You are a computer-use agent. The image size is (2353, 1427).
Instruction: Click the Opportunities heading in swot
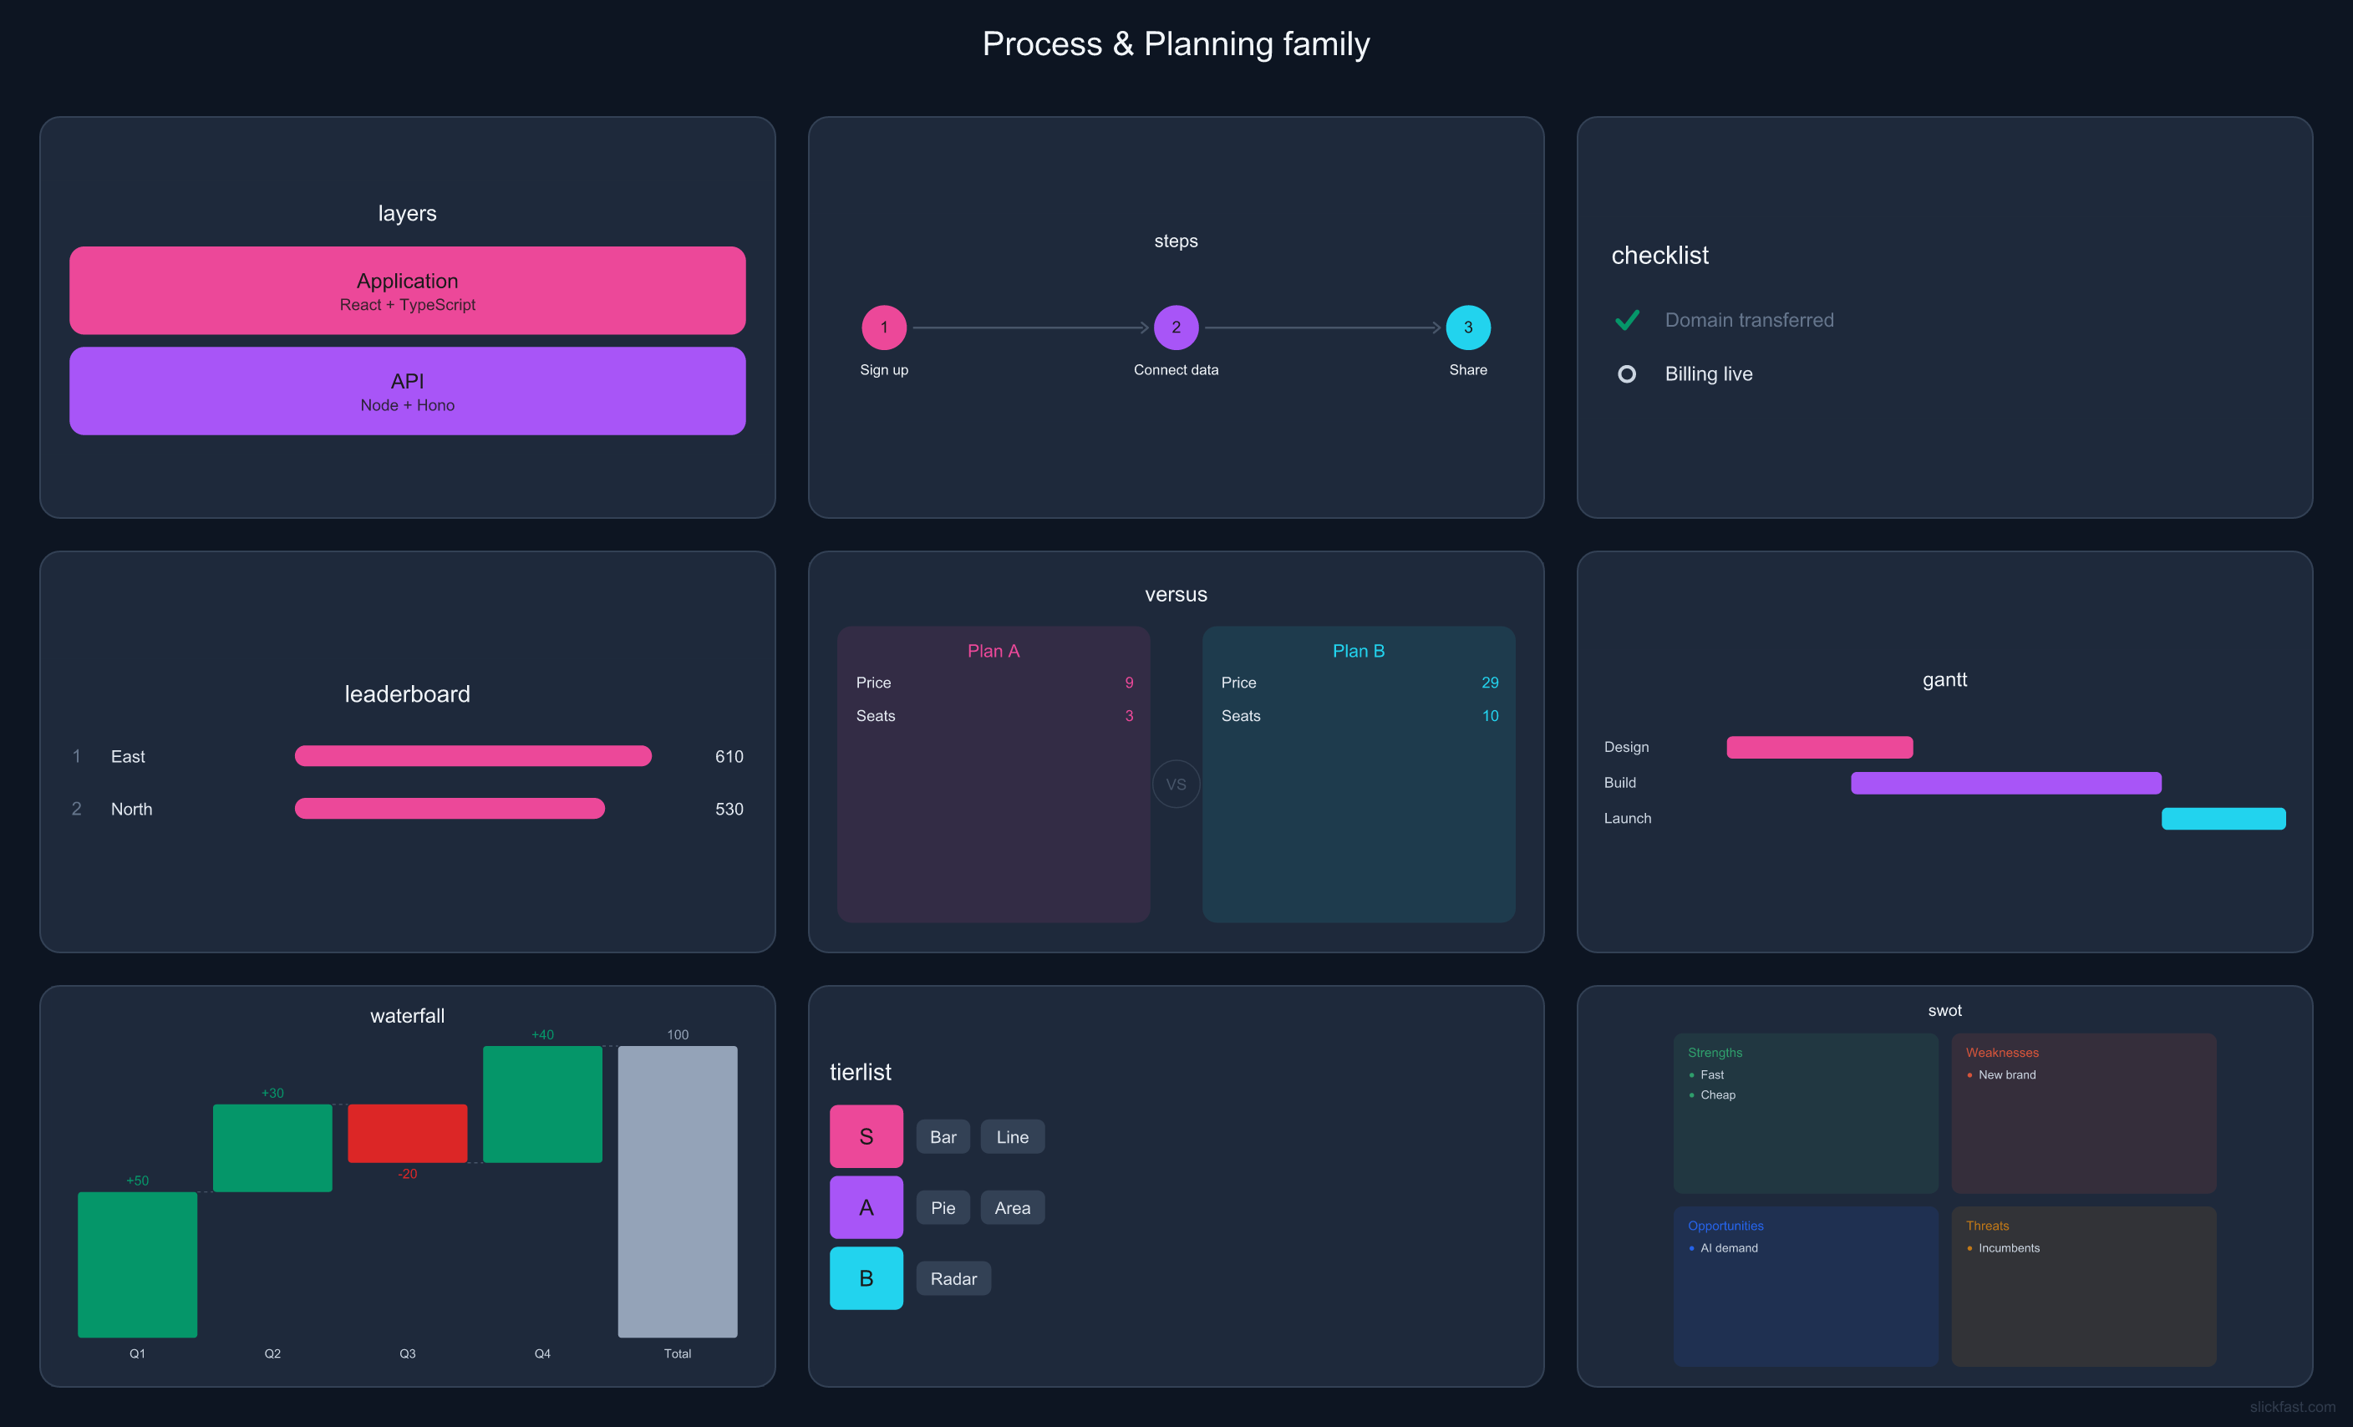[x=1725, y=1226]
